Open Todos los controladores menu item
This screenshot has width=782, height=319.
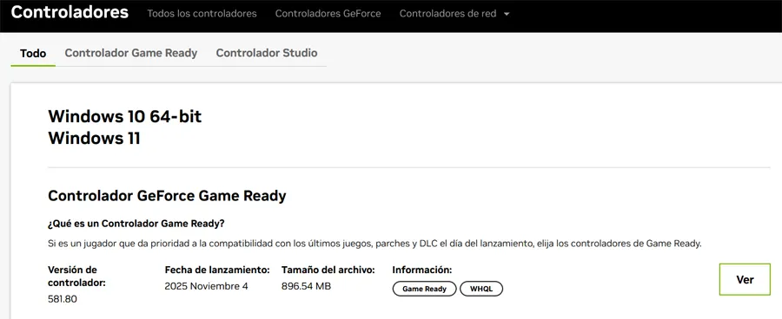click(202, 14)
